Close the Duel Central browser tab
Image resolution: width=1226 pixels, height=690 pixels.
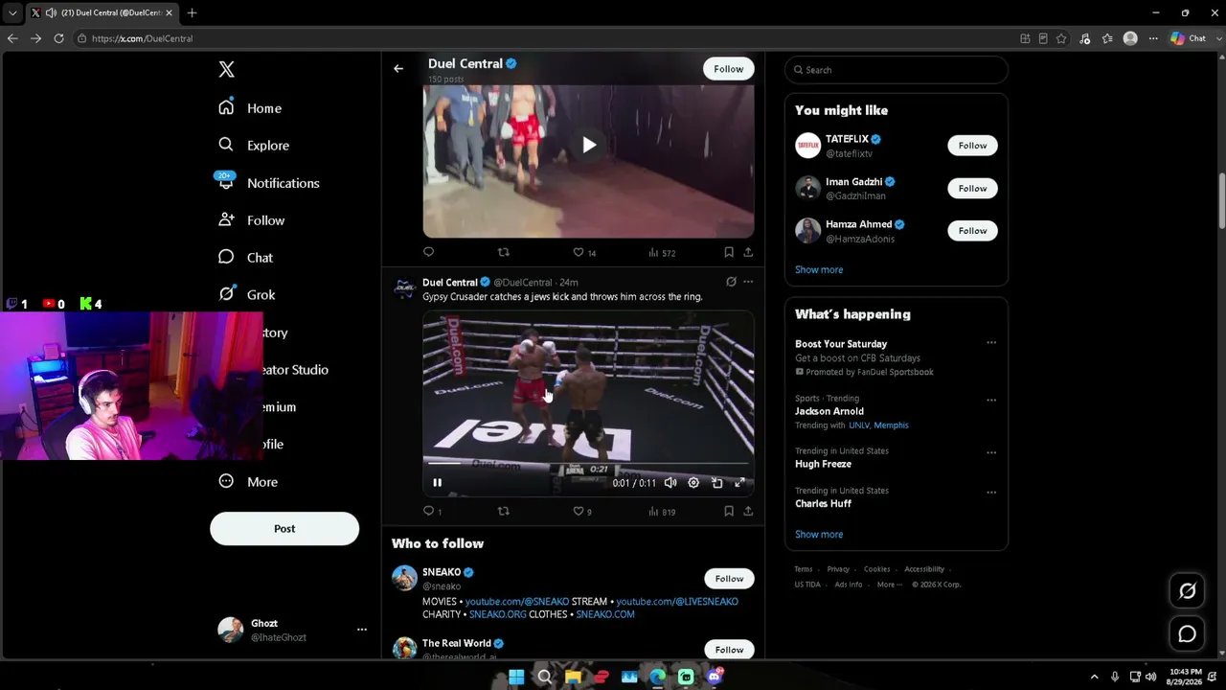point(170,13)
